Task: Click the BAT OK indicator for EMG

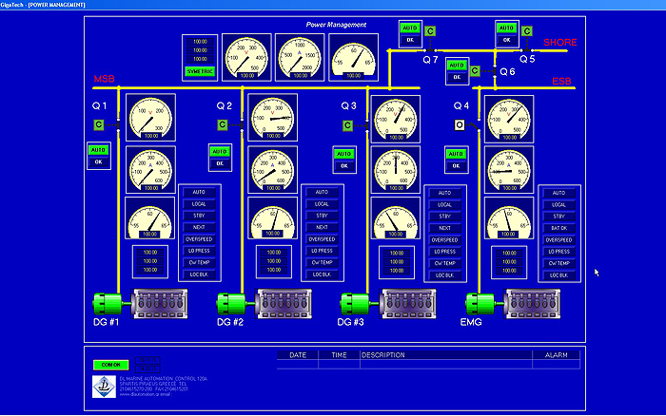Action: pyautogui.click(x=558, y=228)
